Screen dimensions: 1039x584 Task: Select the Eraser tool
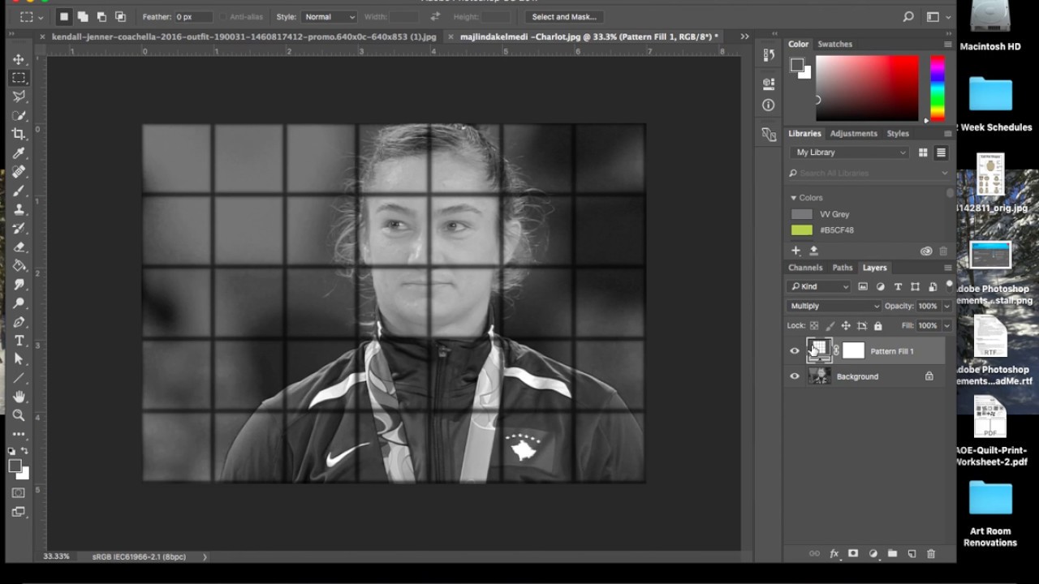click(19, 247)
